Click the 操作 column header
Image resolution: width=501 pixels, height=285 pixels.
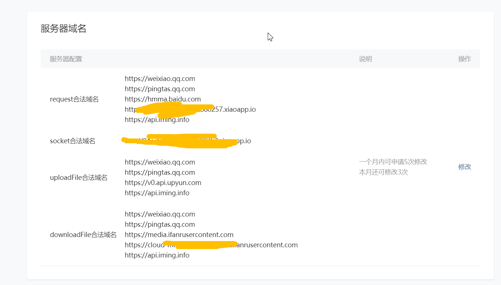tap(464, 59)
